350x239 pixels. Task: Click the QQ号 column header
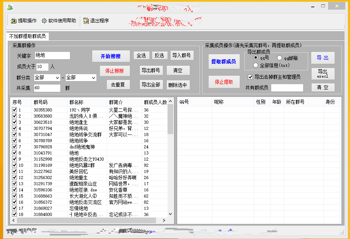pos(195,102)
